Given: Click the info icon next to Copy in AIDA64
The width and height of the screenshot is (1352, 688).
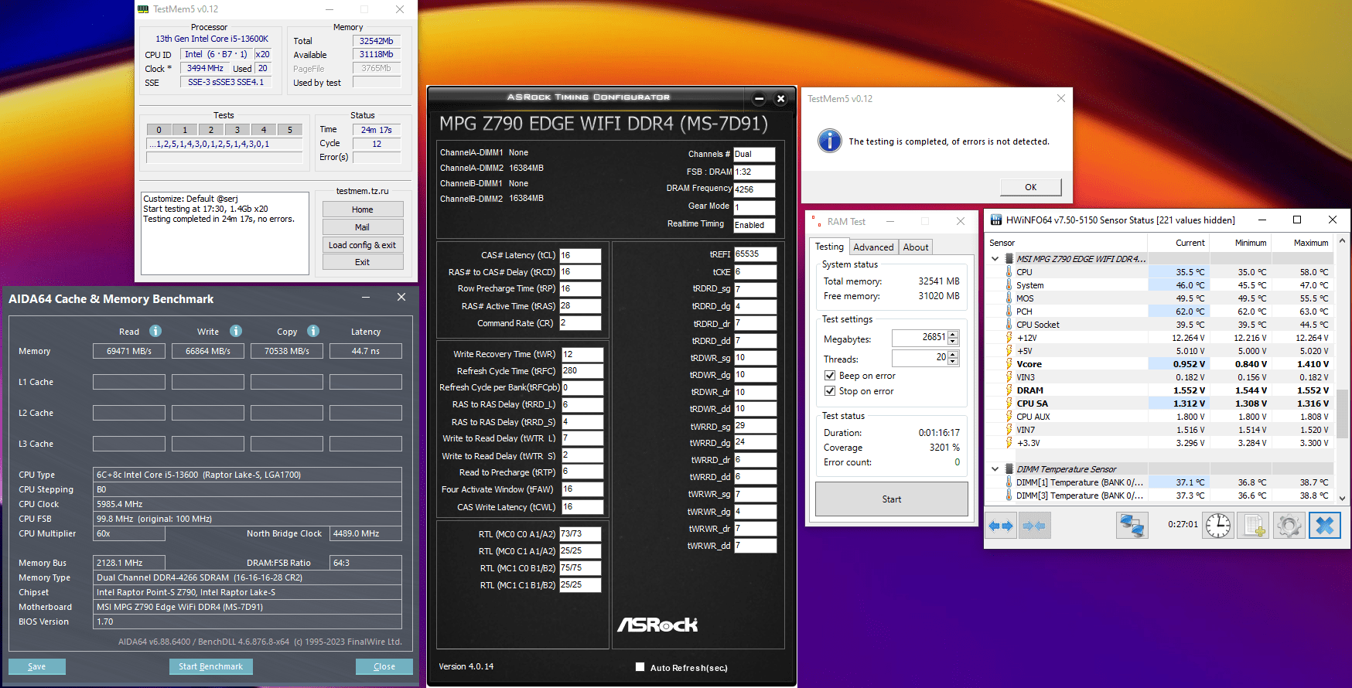Looking at the screenshot, I should (313, 331).
